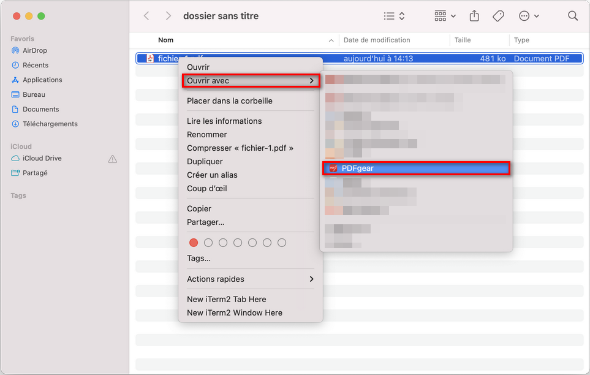Click the Share icon in the toolbar
590x375 pixels.
pos(474,15)
